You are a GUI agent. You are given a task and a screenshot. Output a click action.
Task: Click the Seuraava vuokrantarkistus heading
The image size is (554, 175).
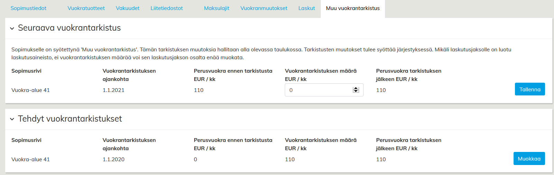(x=69, y=28)
